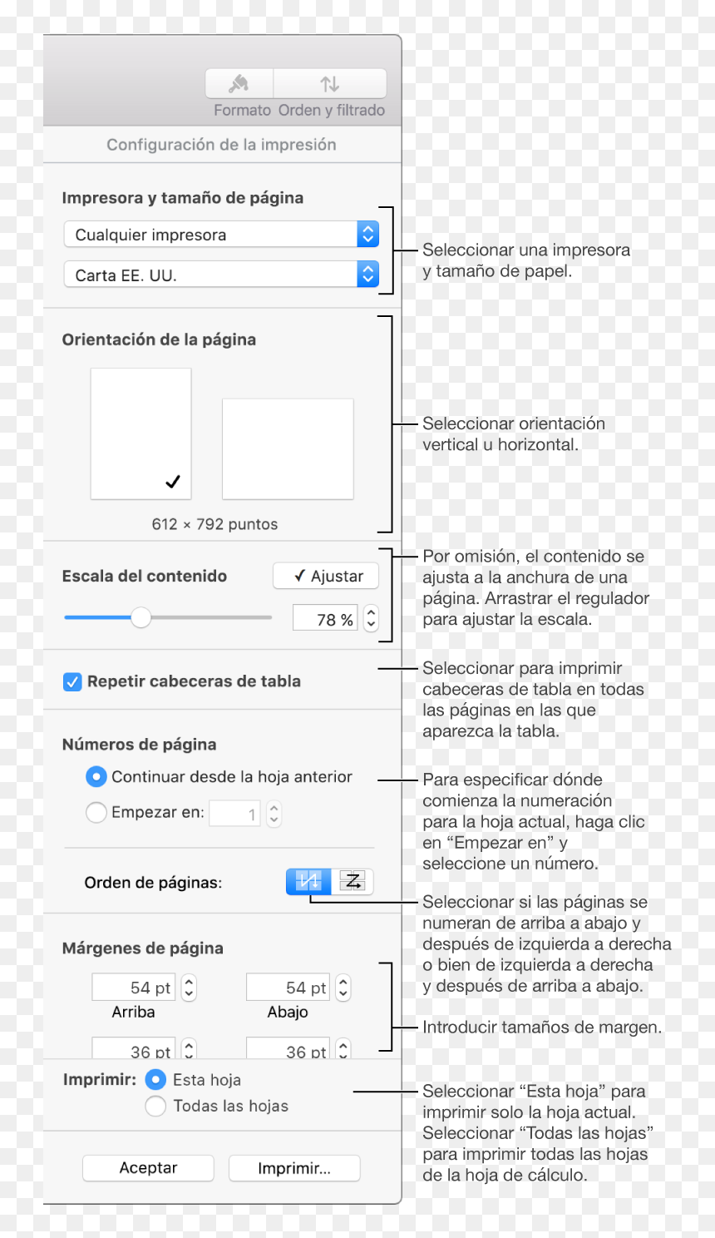The height and width of the screenshot is (1238, 715).
Task: Open the Cualquier impresora printer dropdown
Action: [x=221, y=235]
